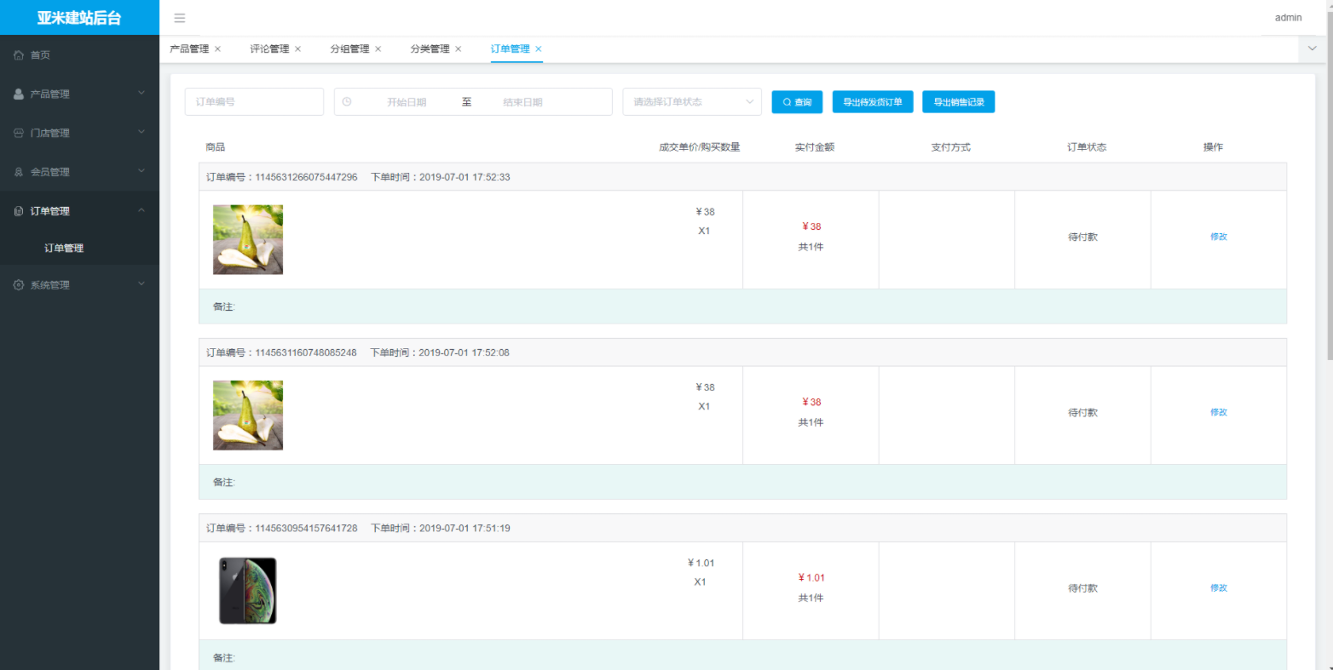1333x670 pixels.
Task: Select 订单管理 submenu item in the sidebar
Action: pyautogui.click(x=64, y=249)
